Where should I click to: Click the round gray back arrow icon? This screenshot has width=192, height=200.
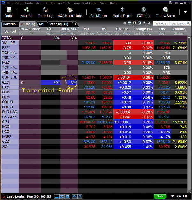pos(125,23)
